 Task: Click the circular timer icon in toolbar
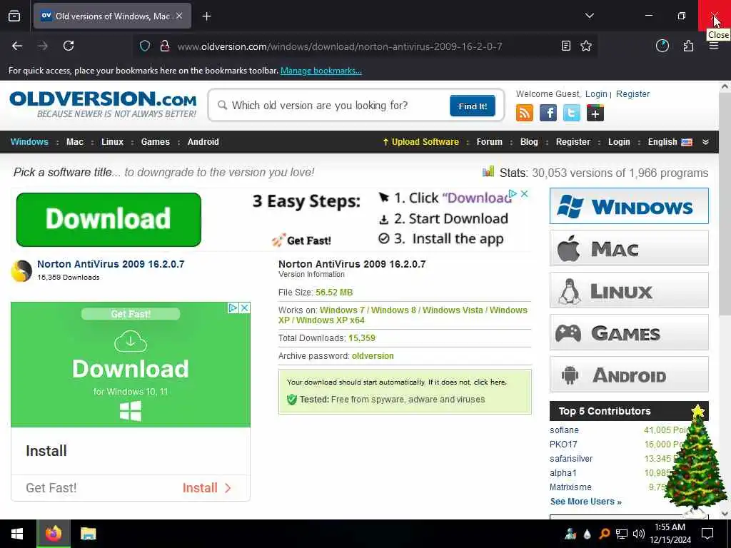[662, 46]
